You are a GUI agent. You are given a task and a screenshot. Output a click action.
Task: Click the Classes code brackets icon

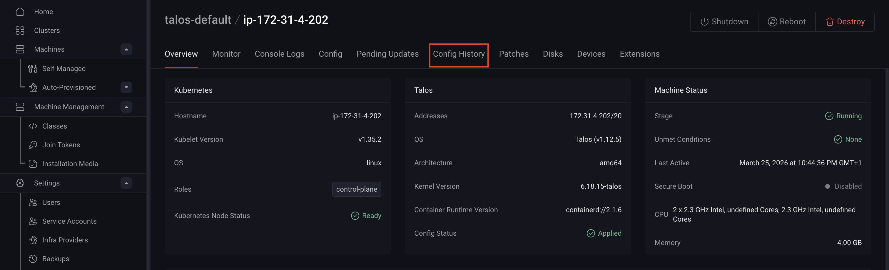pyautogui.click(x=33, y=126)
